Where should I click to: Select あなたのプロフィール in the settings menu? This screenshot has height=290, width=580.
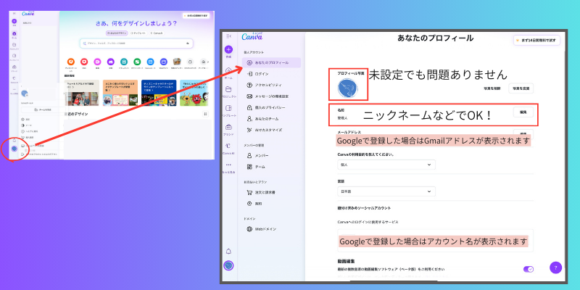[271, 62]
